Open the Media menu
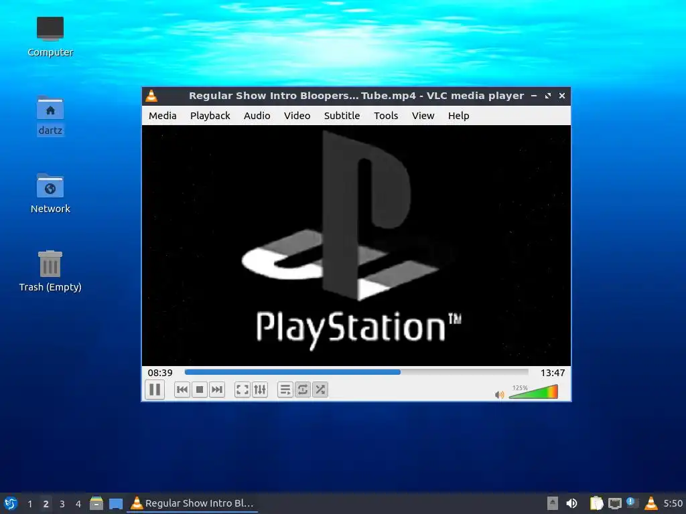 pos(163,116)
